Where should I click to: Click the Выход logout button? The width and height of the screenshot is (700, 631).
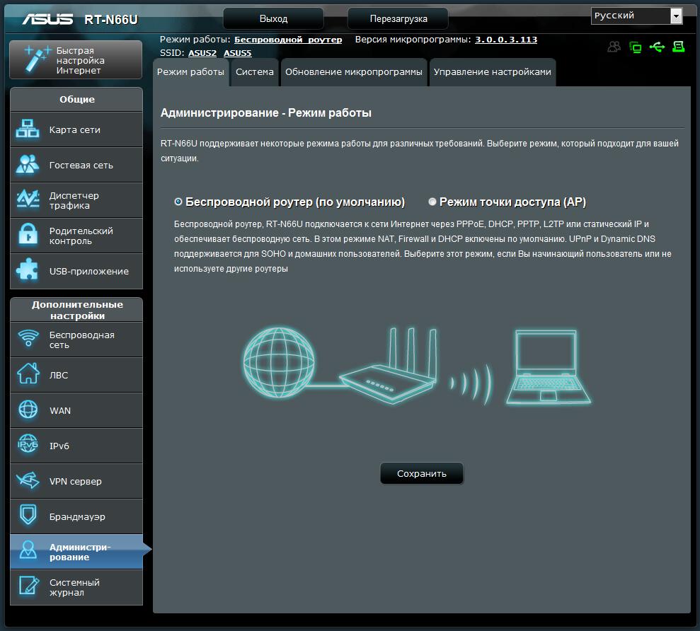[274, 18]
